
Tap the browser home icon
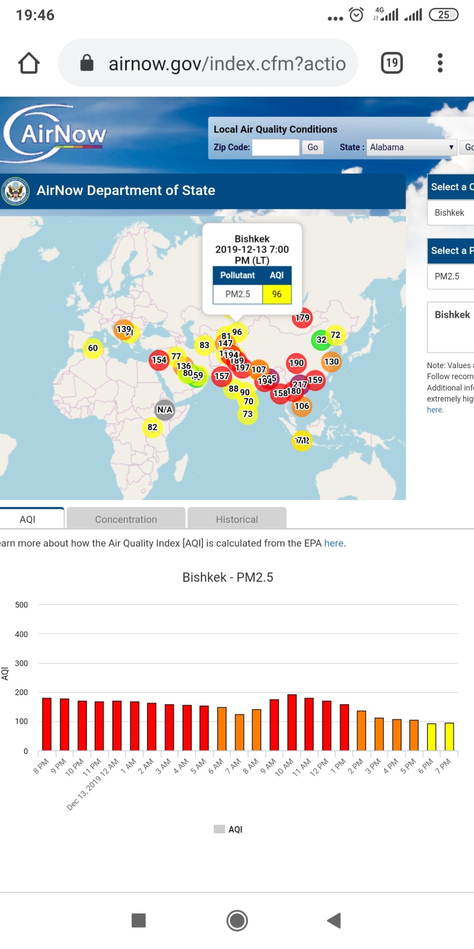(29, 63)
